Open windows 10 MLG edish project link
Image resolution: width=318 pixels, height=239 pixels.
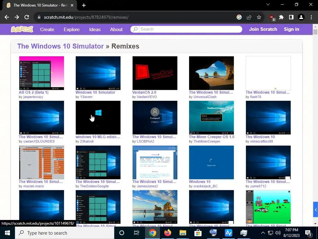[x=98, y=137]
